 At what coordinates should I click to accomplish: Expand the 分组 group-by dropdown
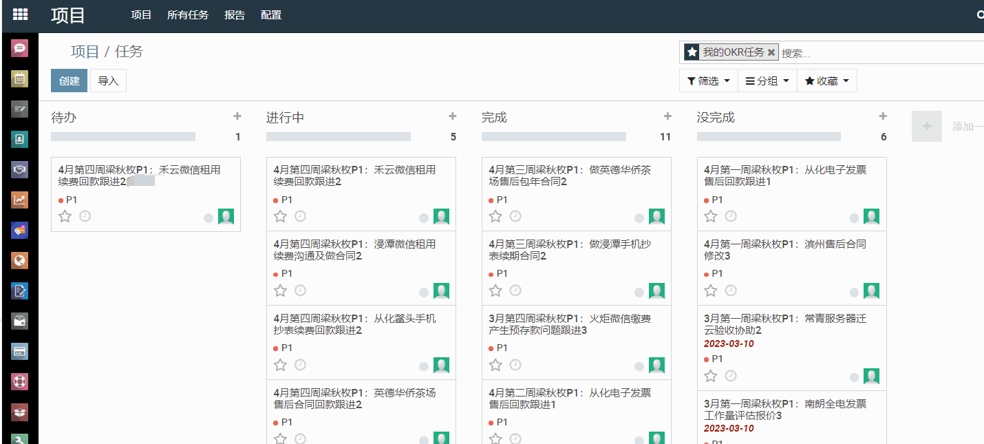[x=767, y=81]
